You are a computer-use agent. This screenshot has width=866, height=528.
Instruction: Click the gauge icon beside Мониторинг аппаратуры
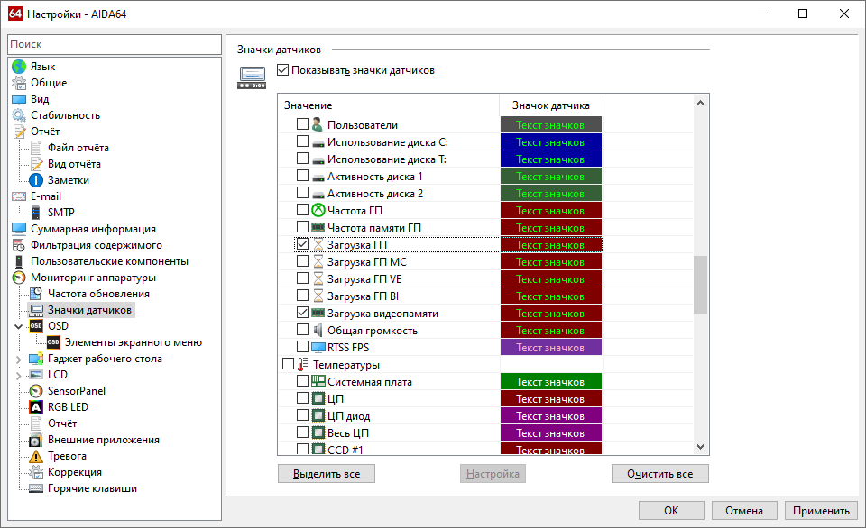click(19, 278)
